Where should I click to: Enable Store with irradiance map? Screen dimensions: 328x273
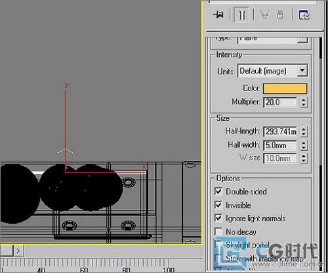[218, 258]
